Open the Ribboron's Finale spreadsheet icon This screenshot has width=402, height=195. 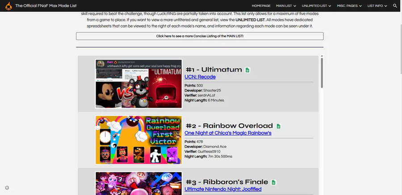[x=273, y=183]
